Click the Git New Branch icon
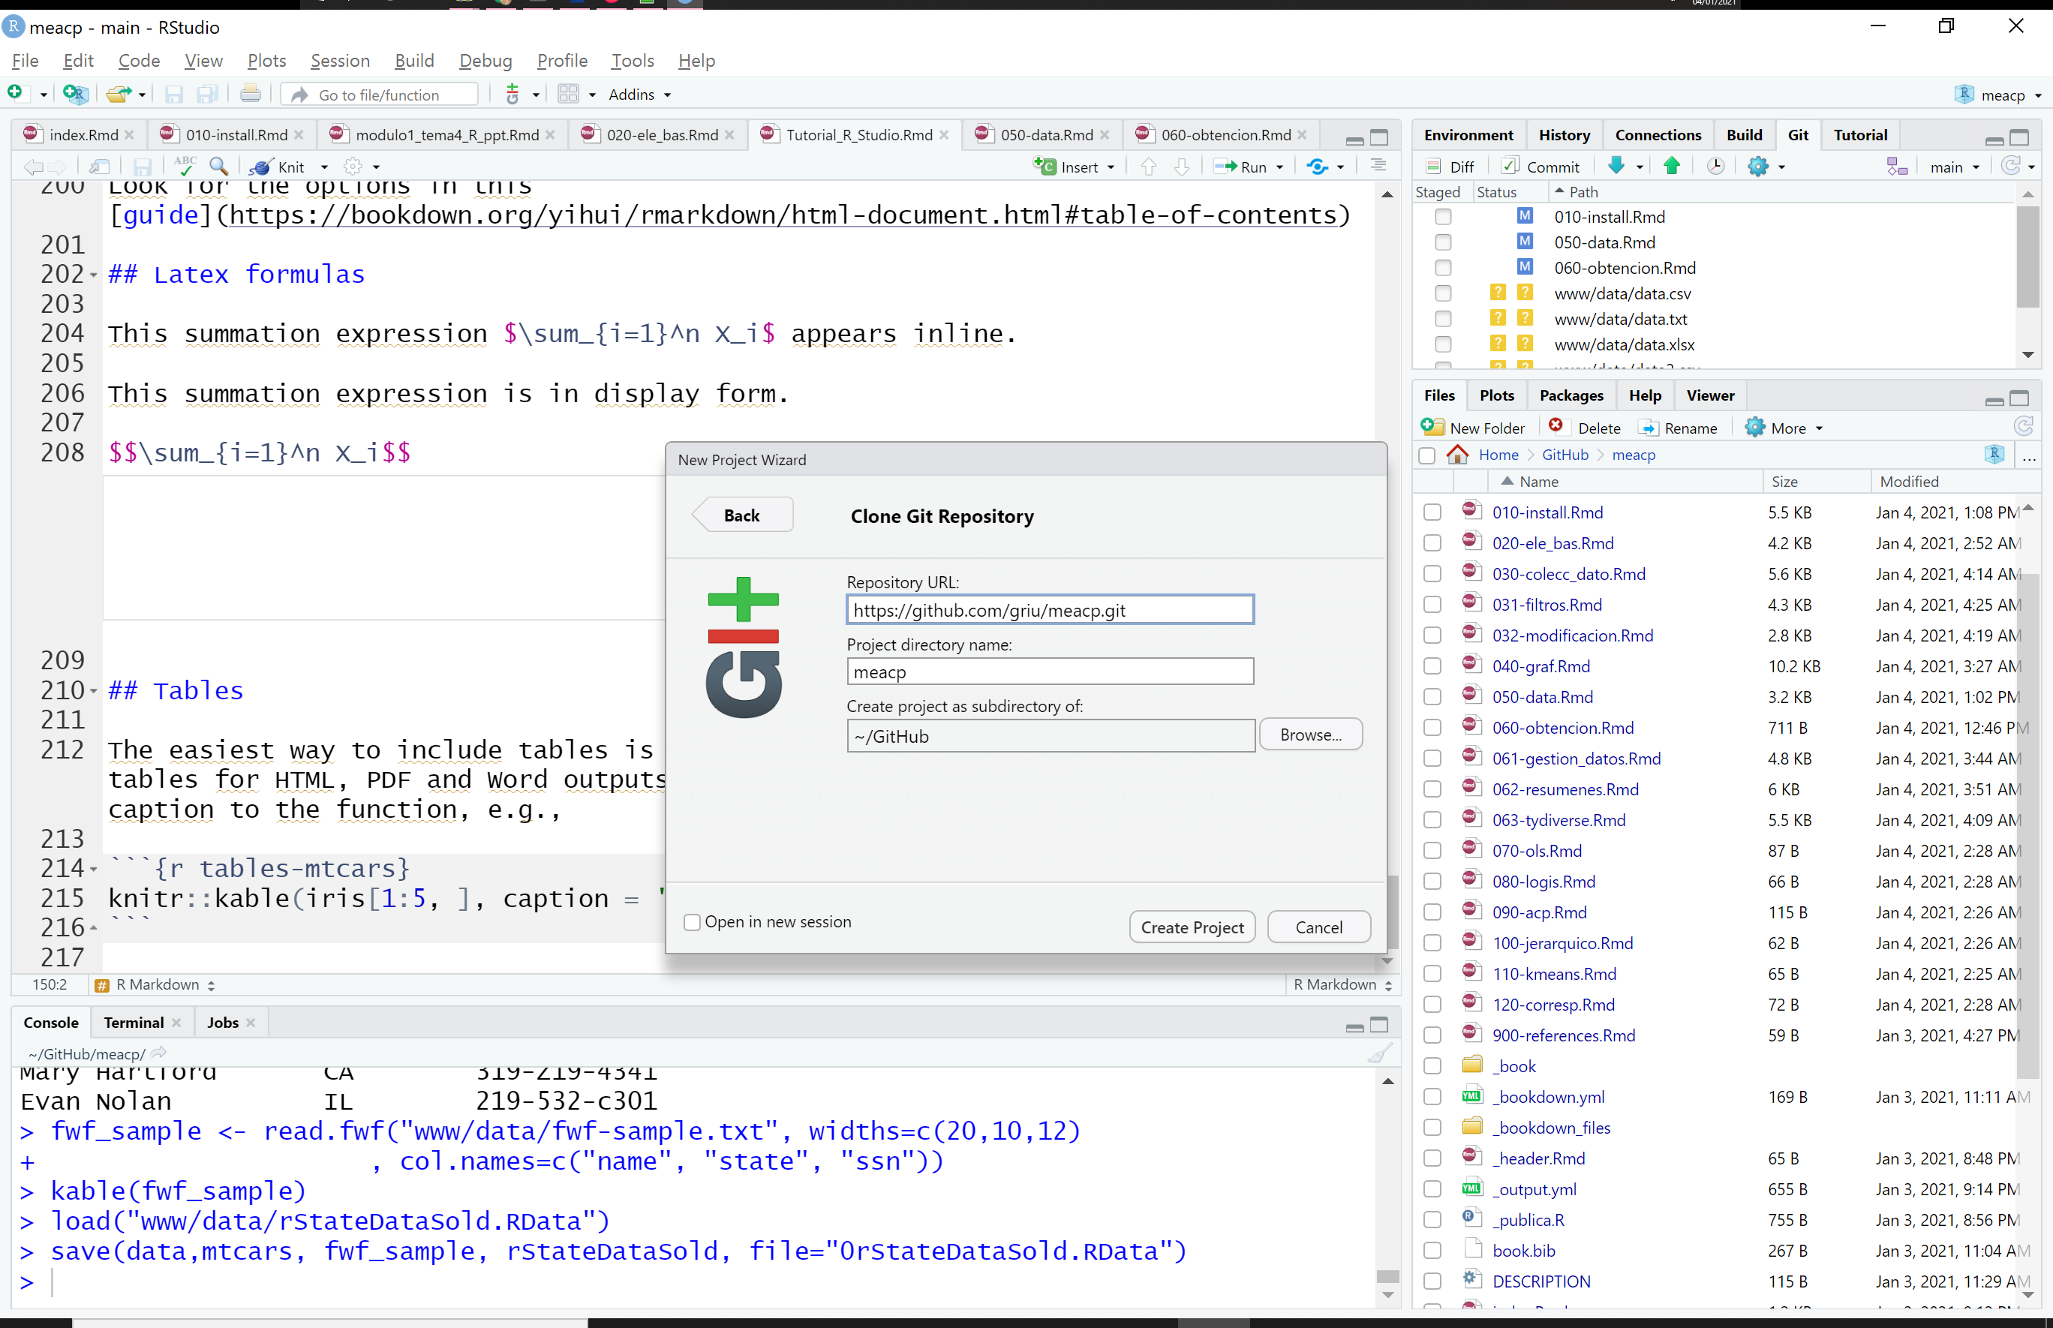This screenshot has height=1328, width=2053. (1897, 167)
